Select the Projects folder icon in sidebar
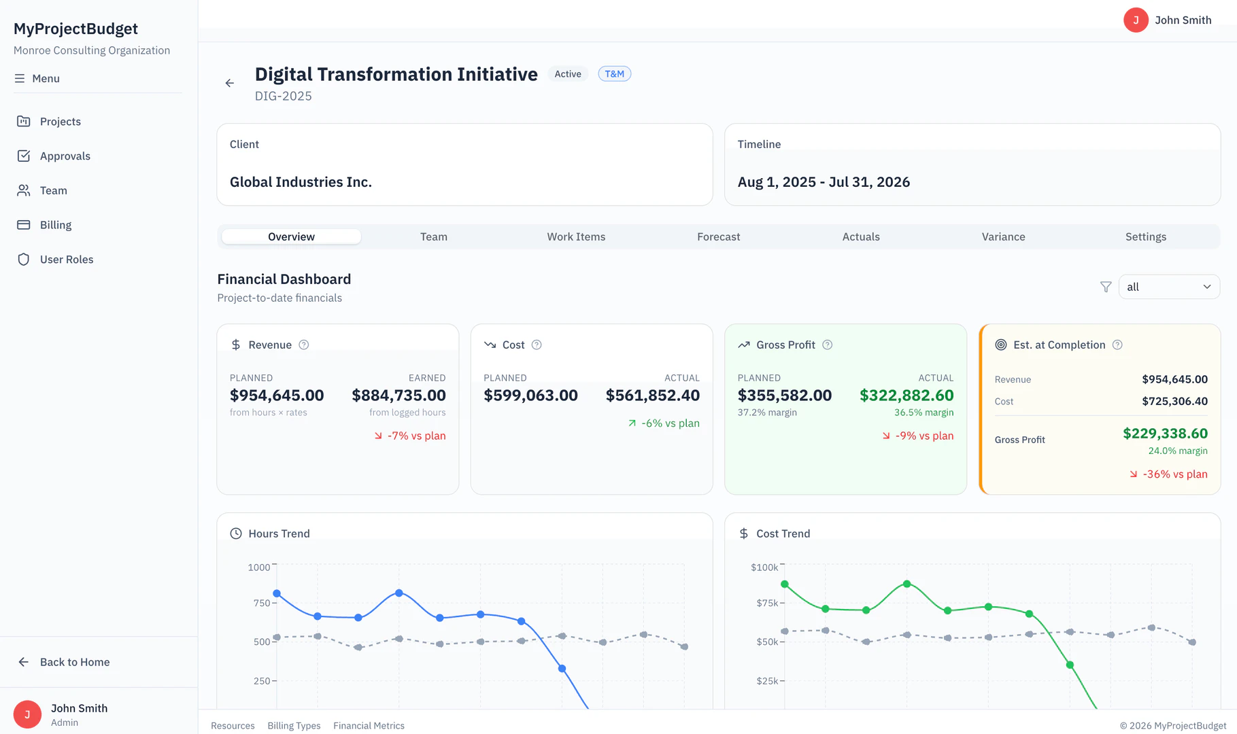This screenshot has width=1237, height=734. click(x=24, y=121)
